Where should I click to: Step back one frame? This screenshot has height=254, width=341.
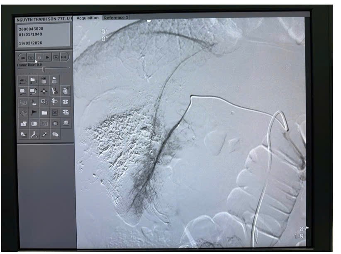[x=31, y=58]
